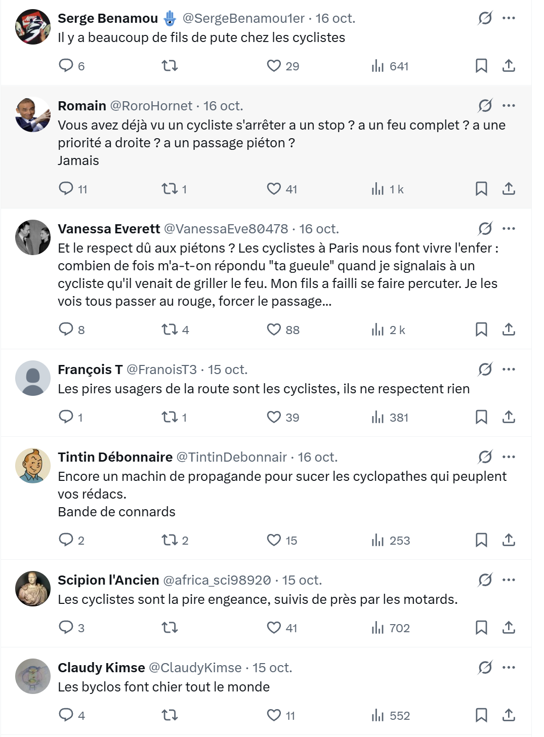Viewport: 544px width, 737px height.
Task: Open Grok icon on Claudy Kimse's tweet
Action: tap(485, 668)
